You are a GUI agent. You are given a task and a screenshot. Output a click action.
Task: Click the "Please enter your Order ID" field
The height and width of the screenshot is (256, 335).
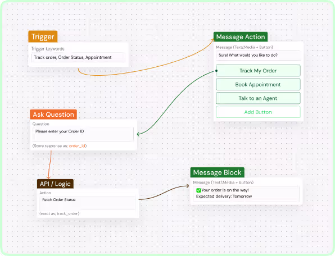(83, 134)
